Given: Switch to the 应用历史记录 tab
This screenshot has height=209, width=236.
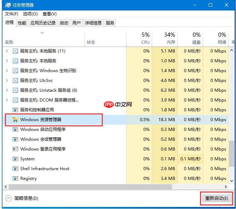Looking at the screenshot, I should (43, 23).
